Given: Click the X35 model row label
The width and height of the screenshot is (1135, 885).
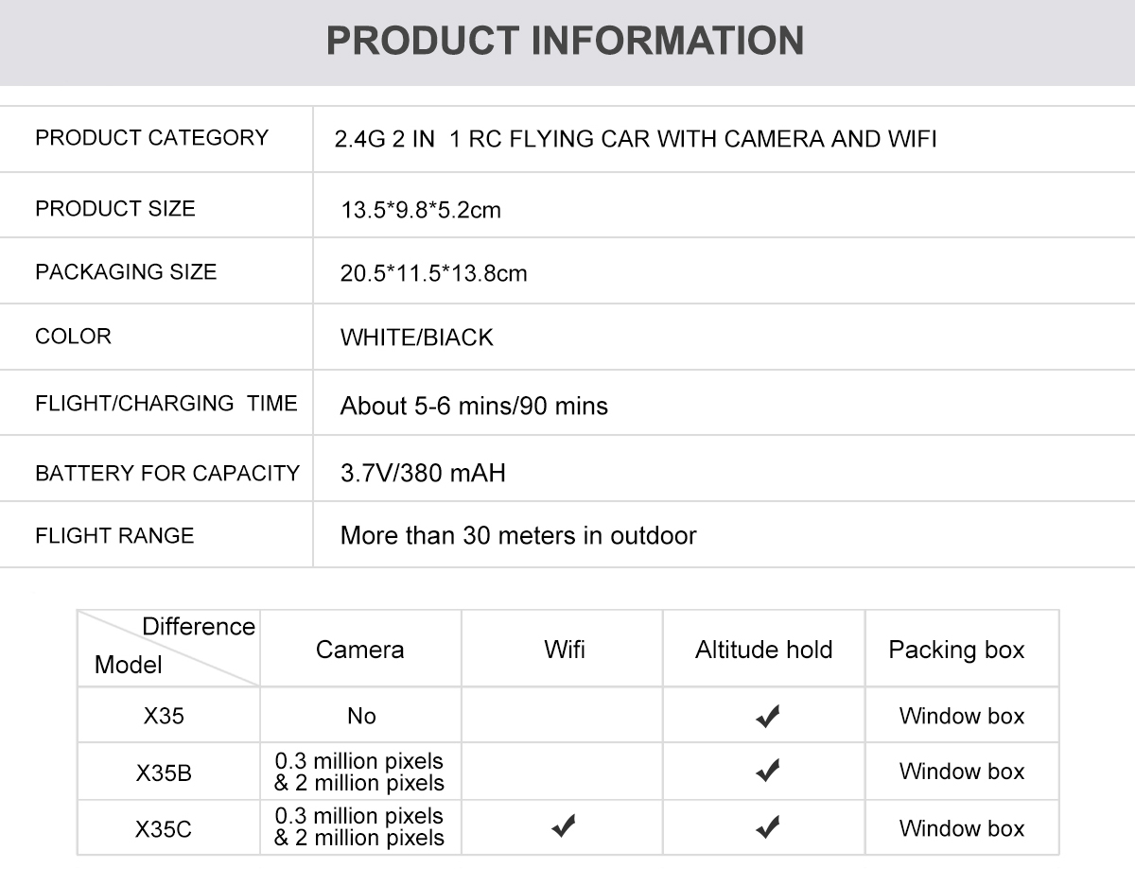Looking at the screenshot, I should coord(164,716).
